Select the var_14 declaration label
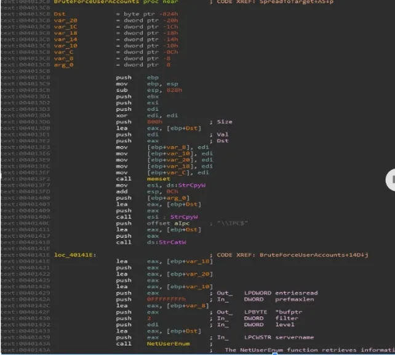This screenshot has width=395, height=355. click(65, 39)
